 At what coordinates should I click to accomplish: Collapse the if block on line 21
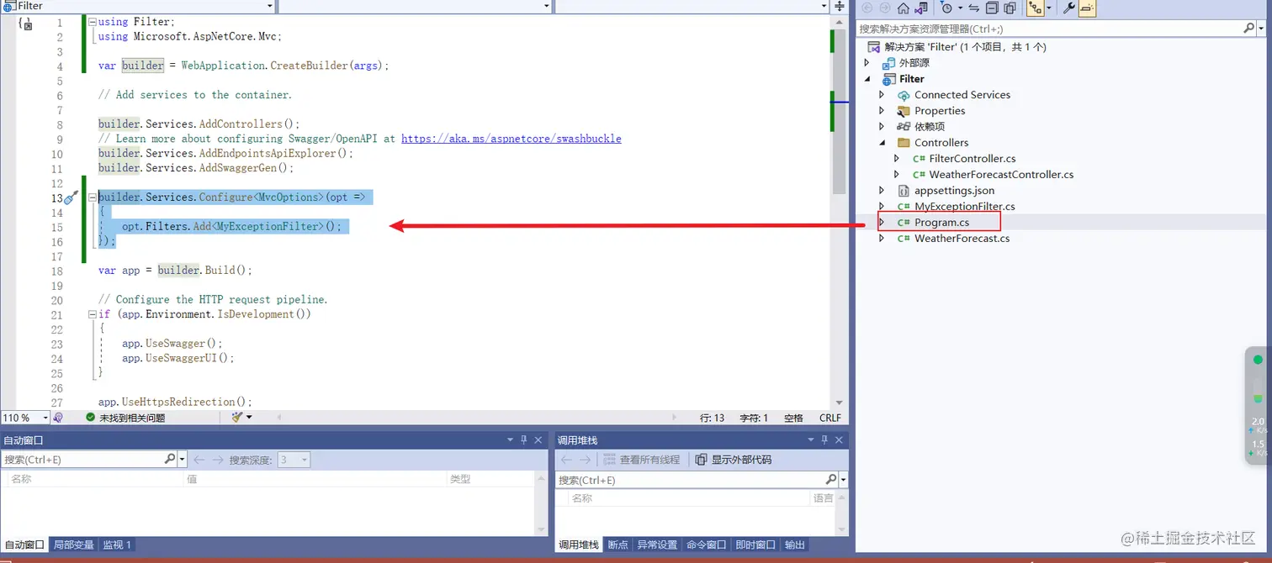tap(92, 314)
